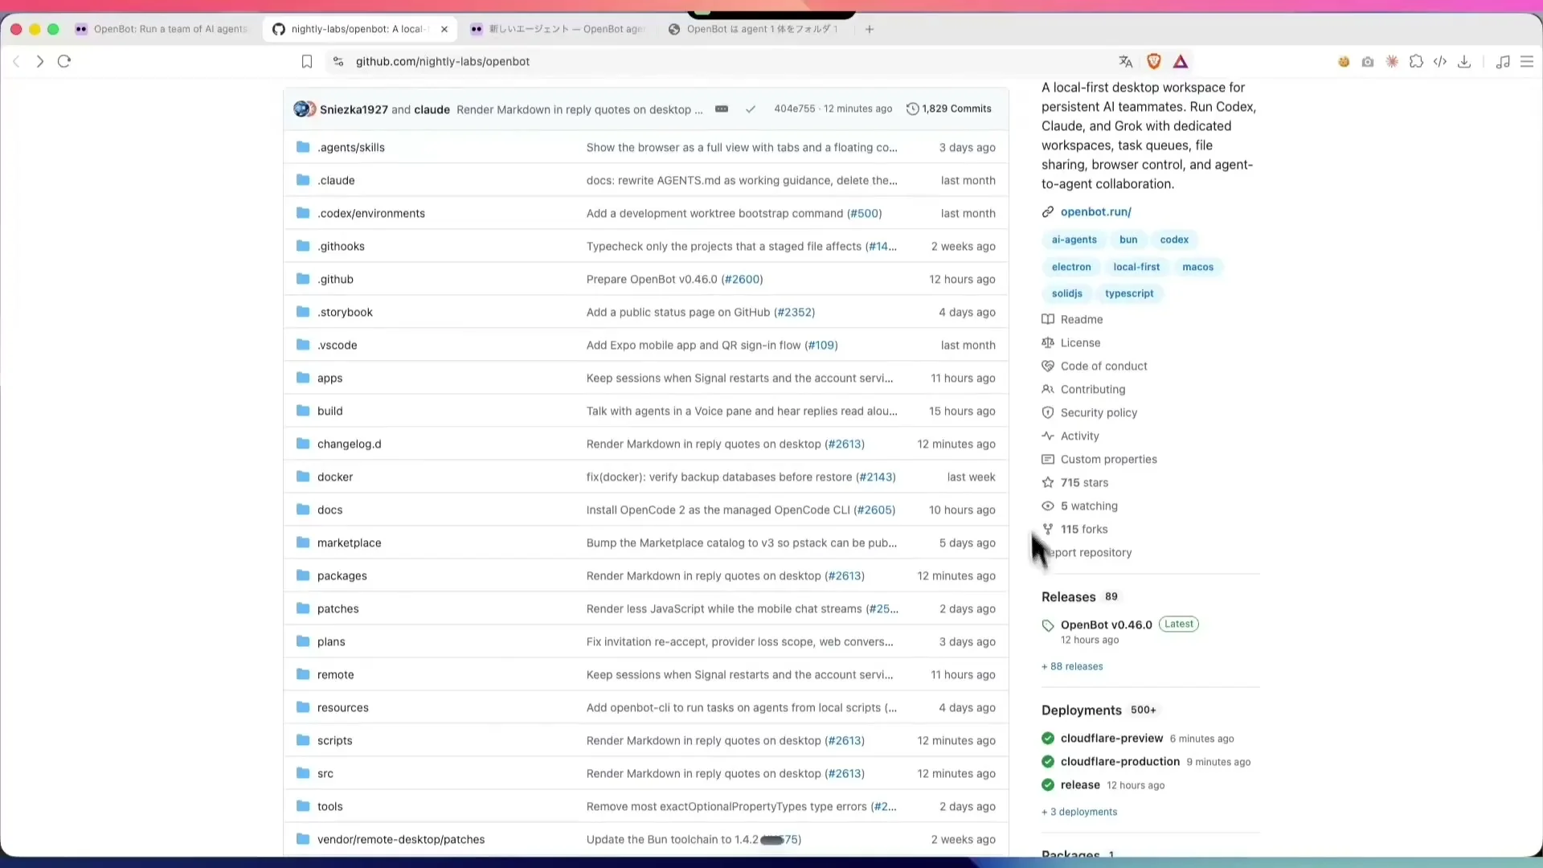This screenshot has width=1543, height=868.
Task: Click the commit check status mark
Action: 750,108
